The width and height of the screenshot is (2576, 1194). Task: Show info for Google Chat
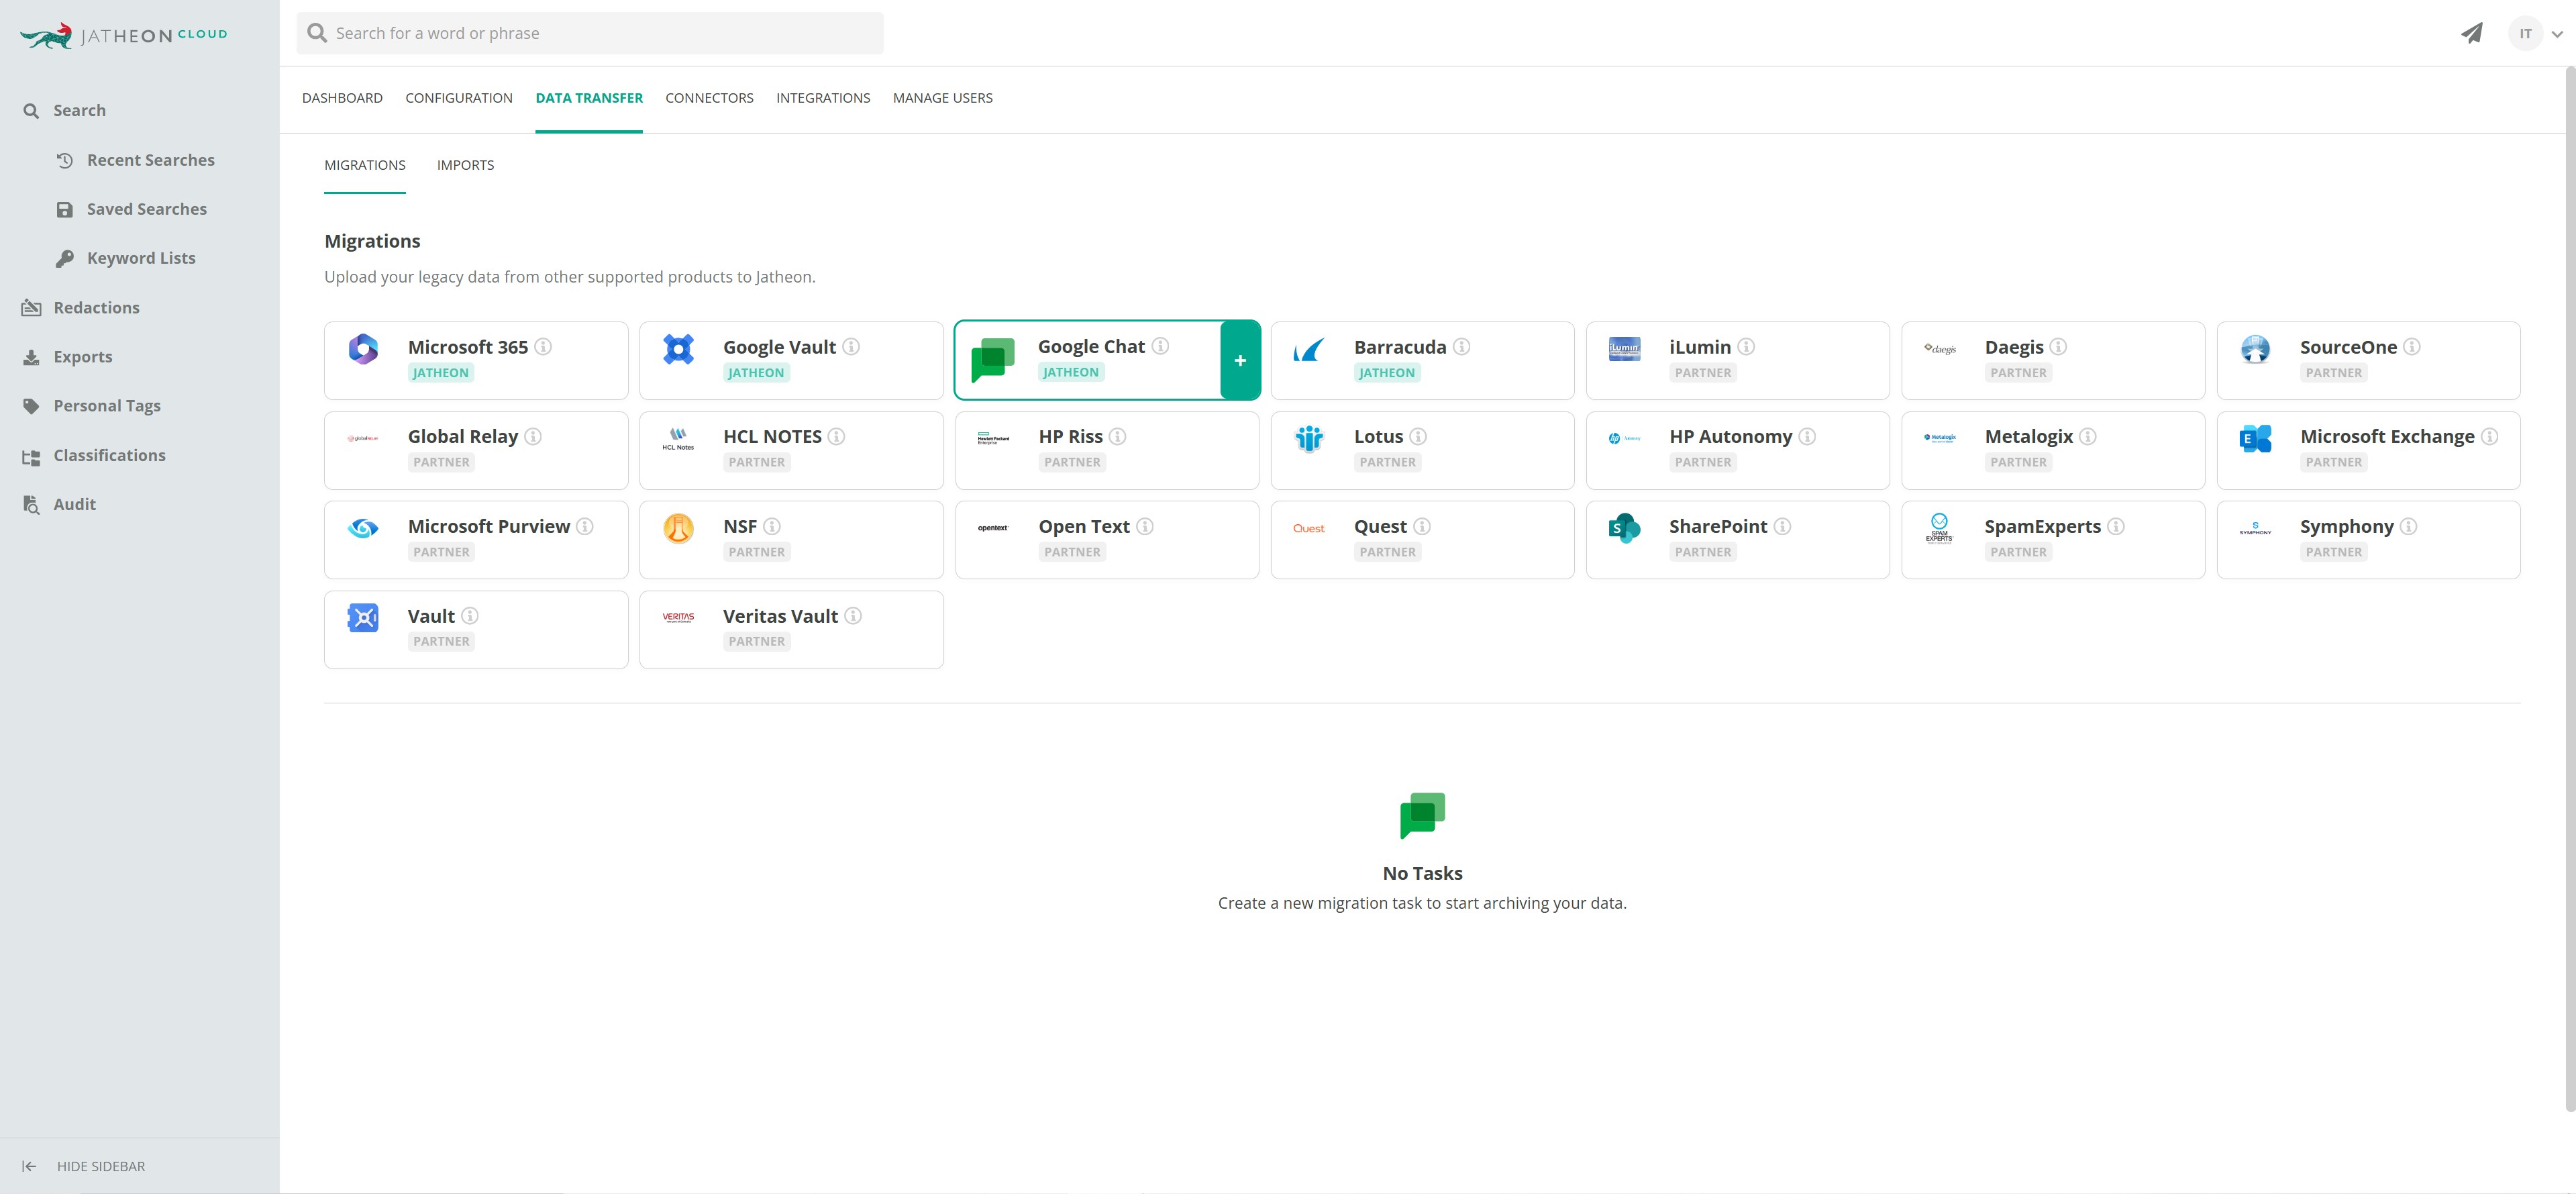point(1160,346)
